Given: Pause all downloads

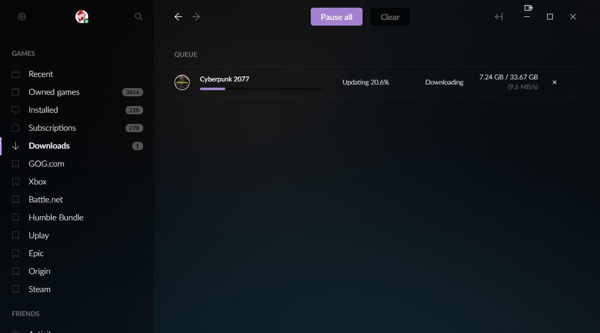Looking at the screenshot, I should coord(336,17).
